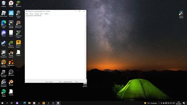This screenshot has width=187, height=105.
Task: Open the Справка menu in Notepad
Action: [x=46, y=14]
